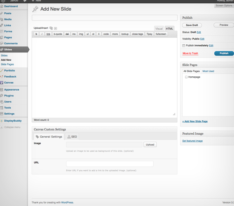Click the Tipsy toolbar button
The width and height of the screenshot is (234, 206).
(149, 34)
